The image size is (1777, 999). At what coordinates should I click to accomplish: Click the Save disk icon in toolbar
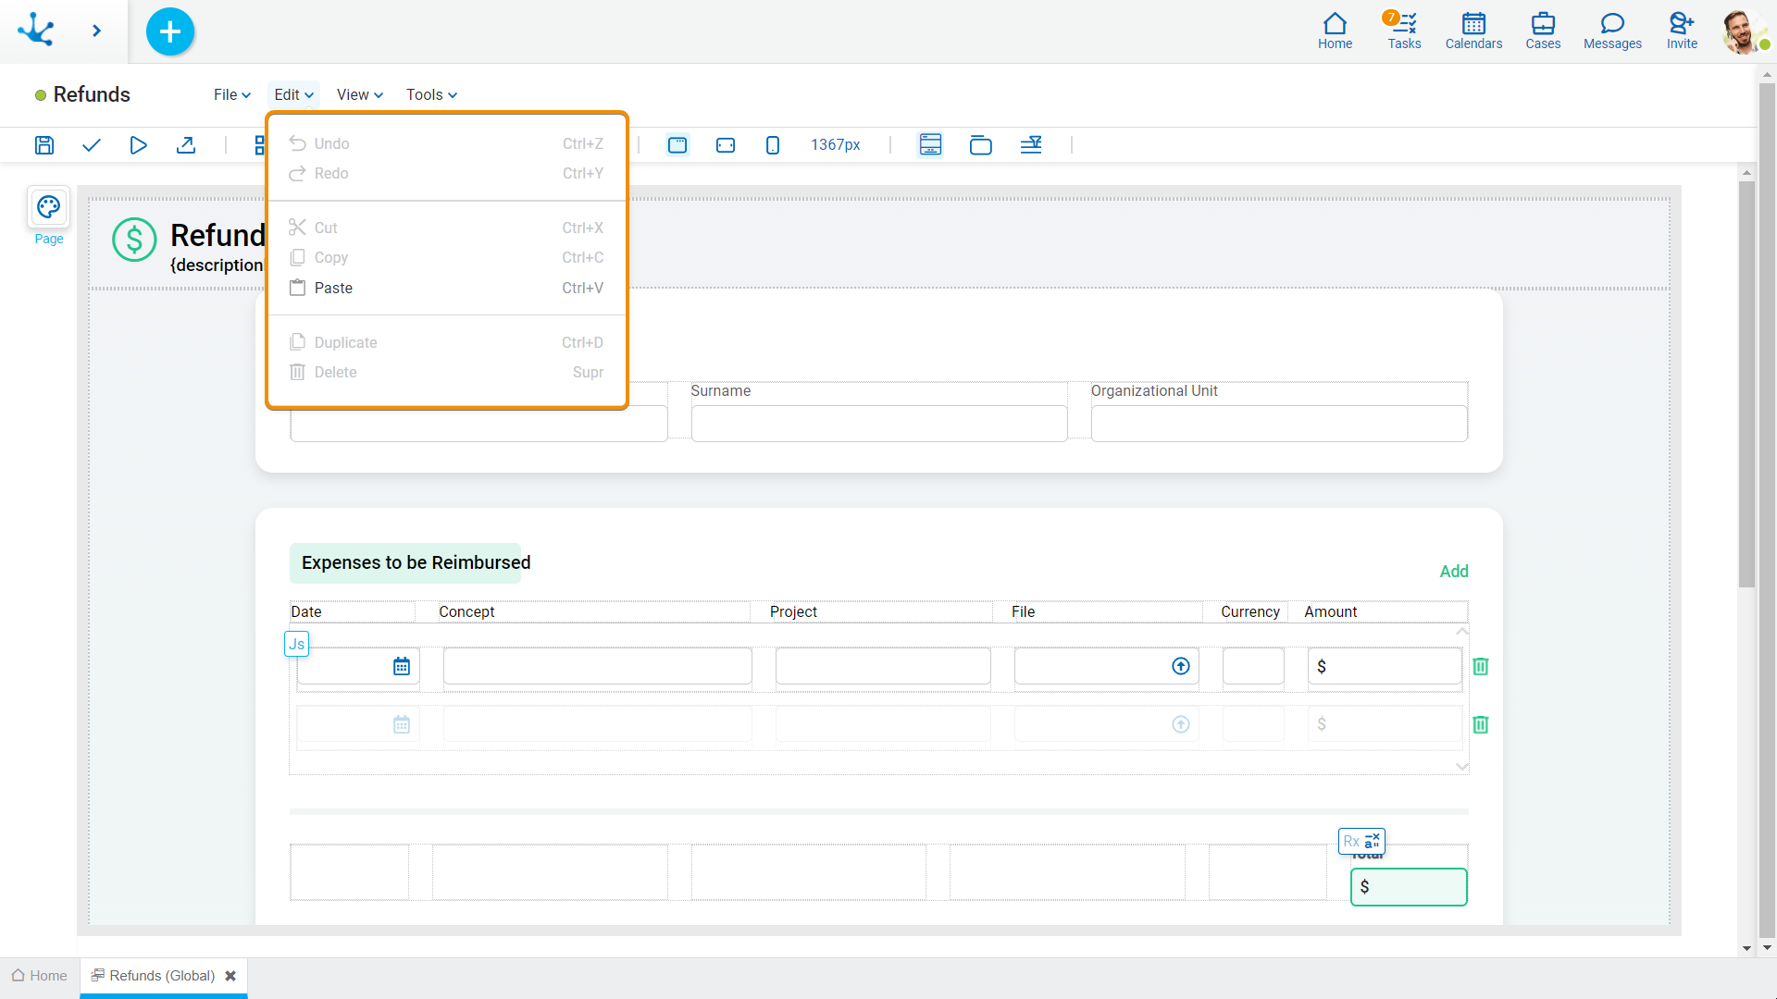44,145
